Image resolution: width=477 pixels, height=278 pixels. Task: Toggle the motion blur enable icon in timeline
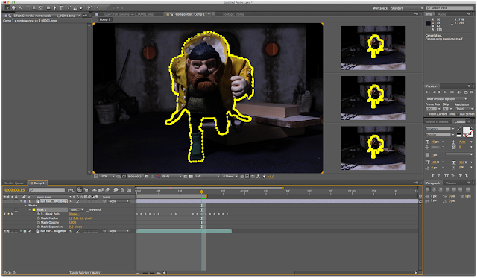[107, 190]
